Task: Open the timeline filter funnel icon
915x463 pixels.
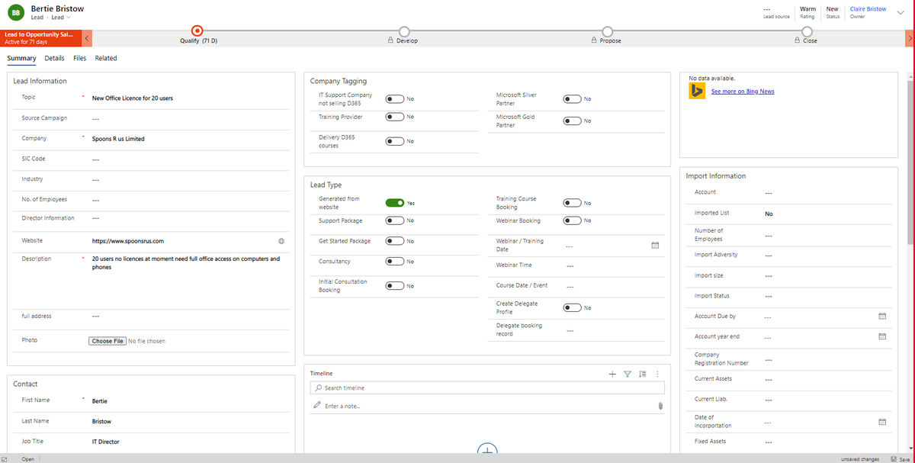Action: click(628, 374)
